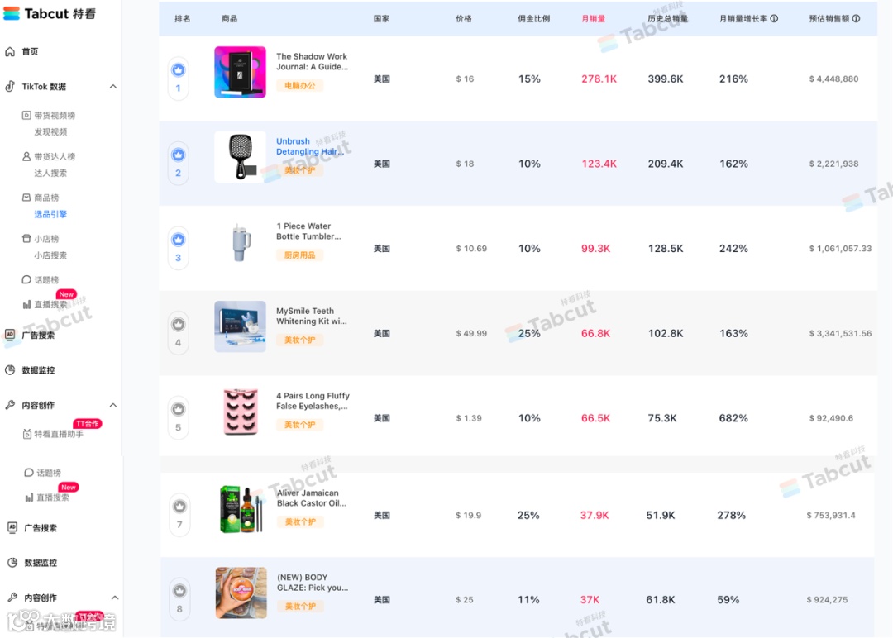Open 小店搜索 in the sidebar
The height and width of the screenshot is (638, 893).
coord(50,255)
